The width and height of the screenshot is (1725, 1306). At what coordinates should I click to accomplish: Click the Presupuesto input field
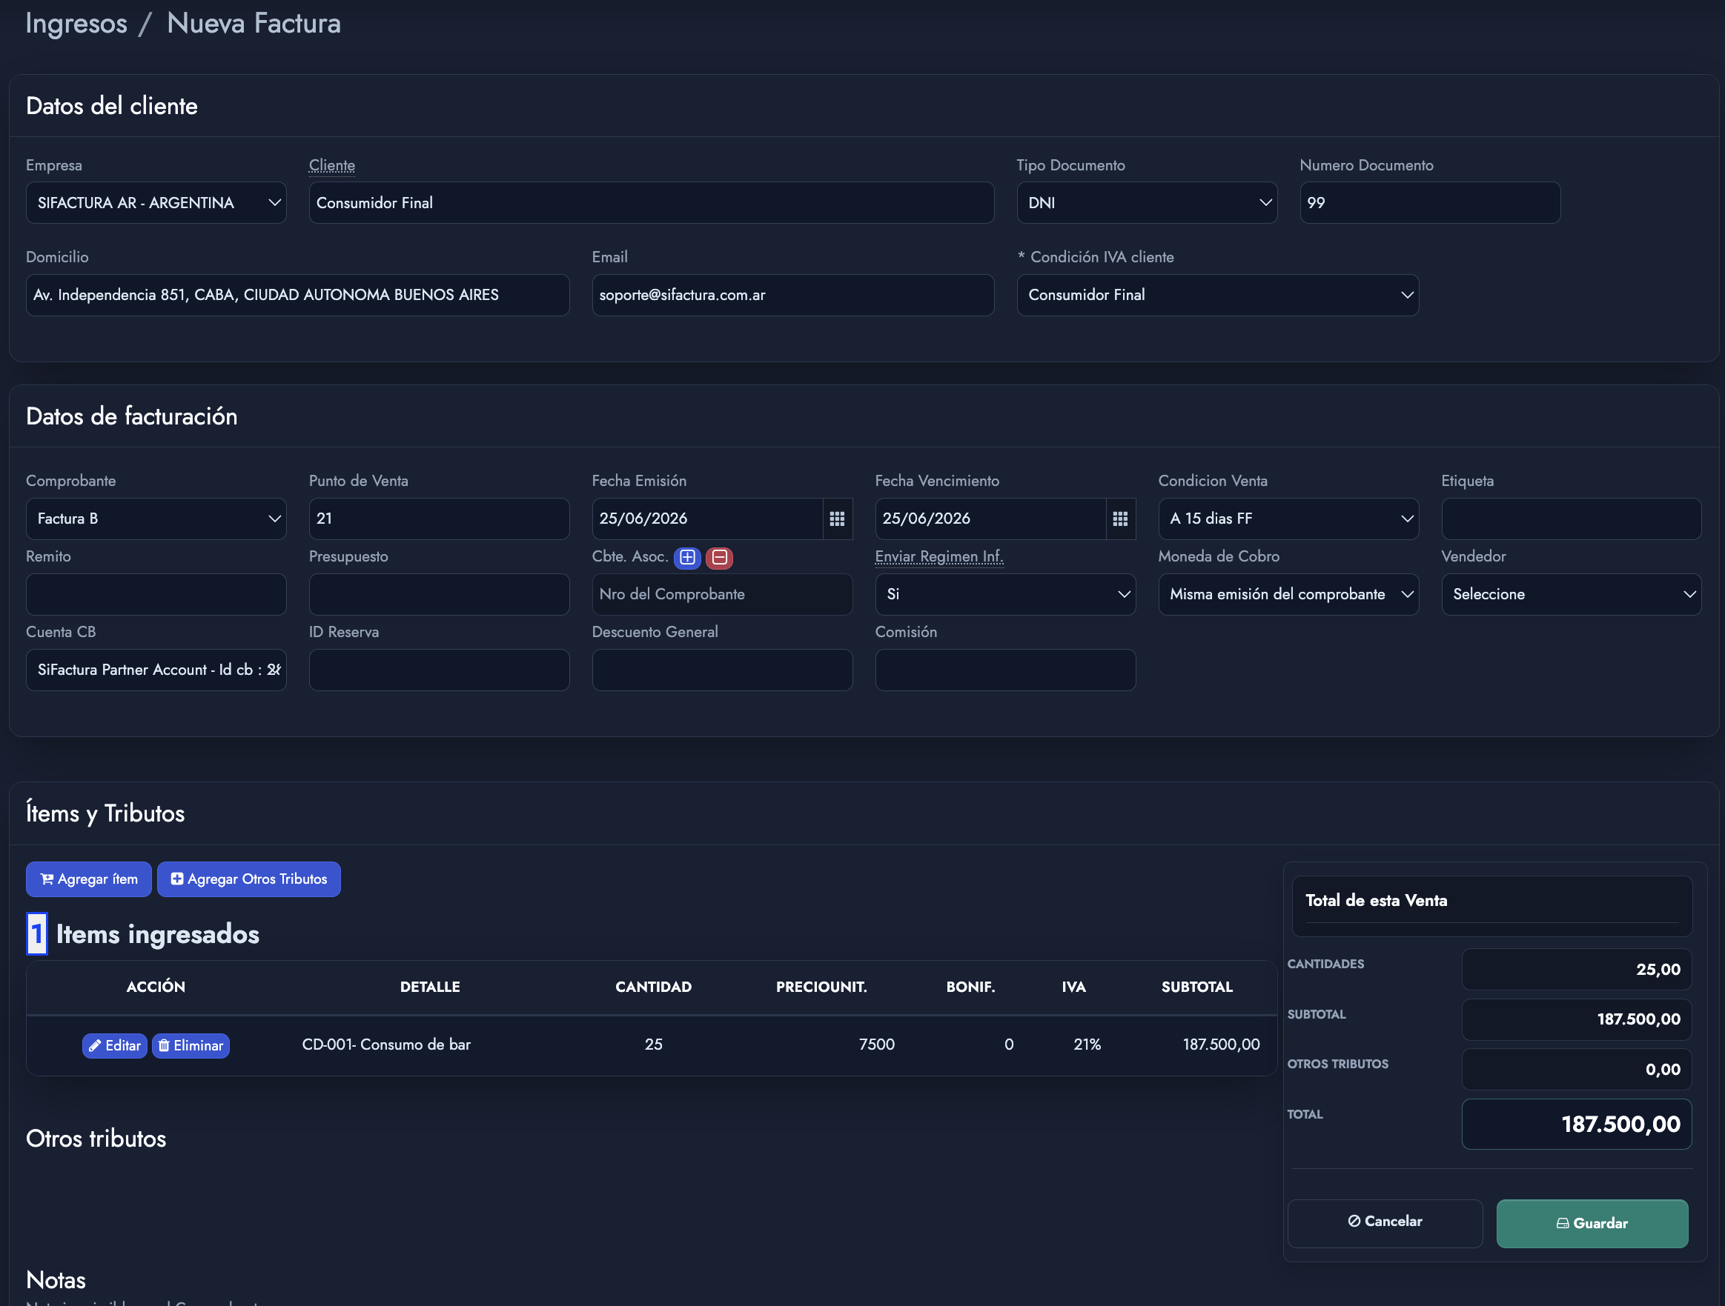tap(439, 595)
